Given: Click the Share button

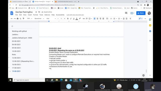Looking at the screenshot, I should [141, 13].
